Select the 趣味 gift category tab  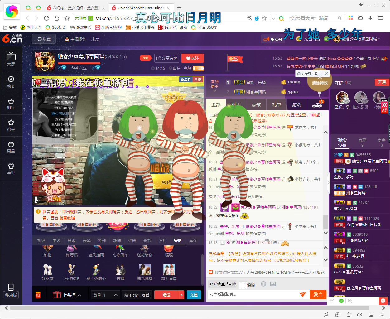(x=117, y=241)
